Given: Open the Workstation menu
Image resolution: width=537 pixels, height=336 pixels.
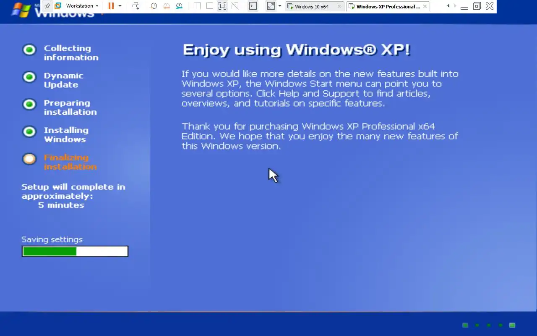Looking at the screenshot, I should 82,6.
